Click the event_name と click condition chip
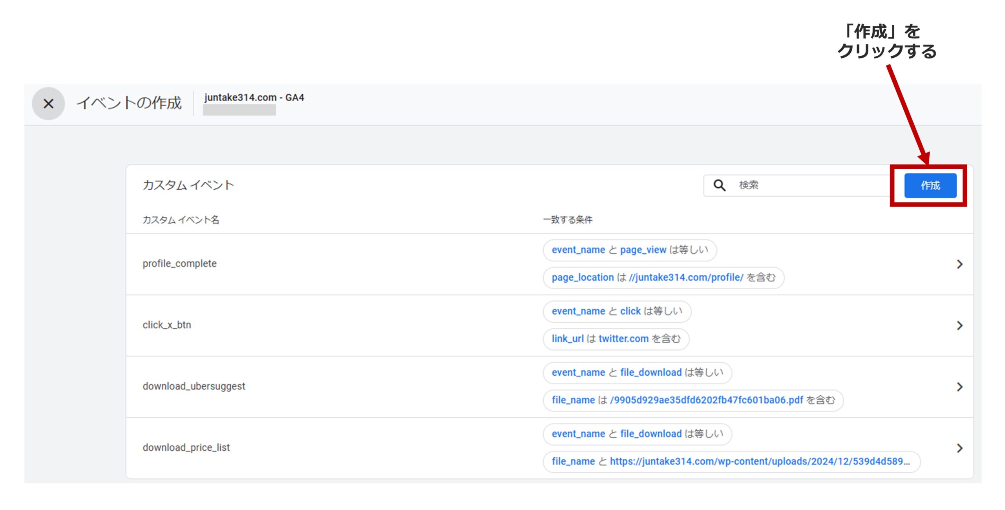The height and width of the screenshot is (510, 1005). click(x=617, y=311)
